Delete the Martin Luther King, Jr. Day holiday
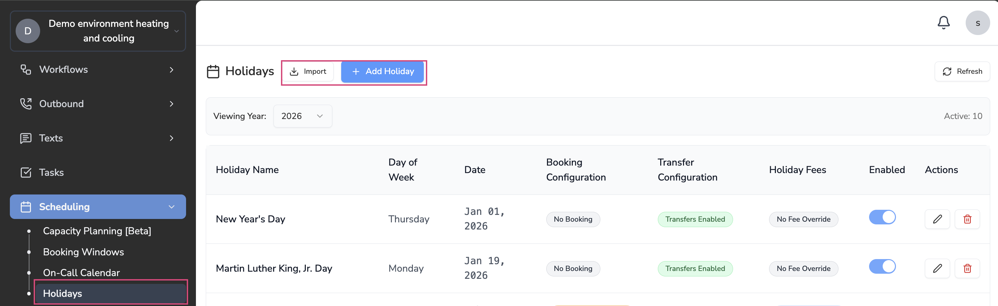998x306 pixels. [x=967, y=268]
